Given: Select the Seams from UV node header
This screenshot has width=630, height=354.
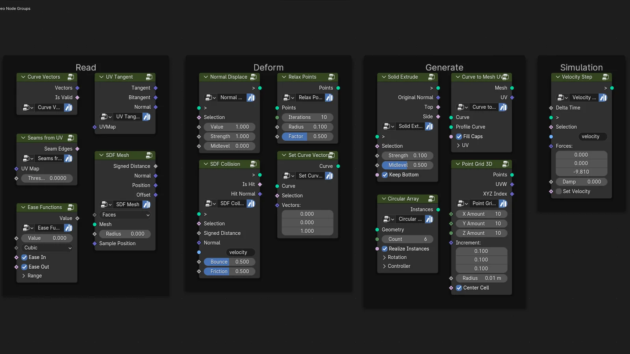Looking at the screenshot, I should [x=45, y=138].
